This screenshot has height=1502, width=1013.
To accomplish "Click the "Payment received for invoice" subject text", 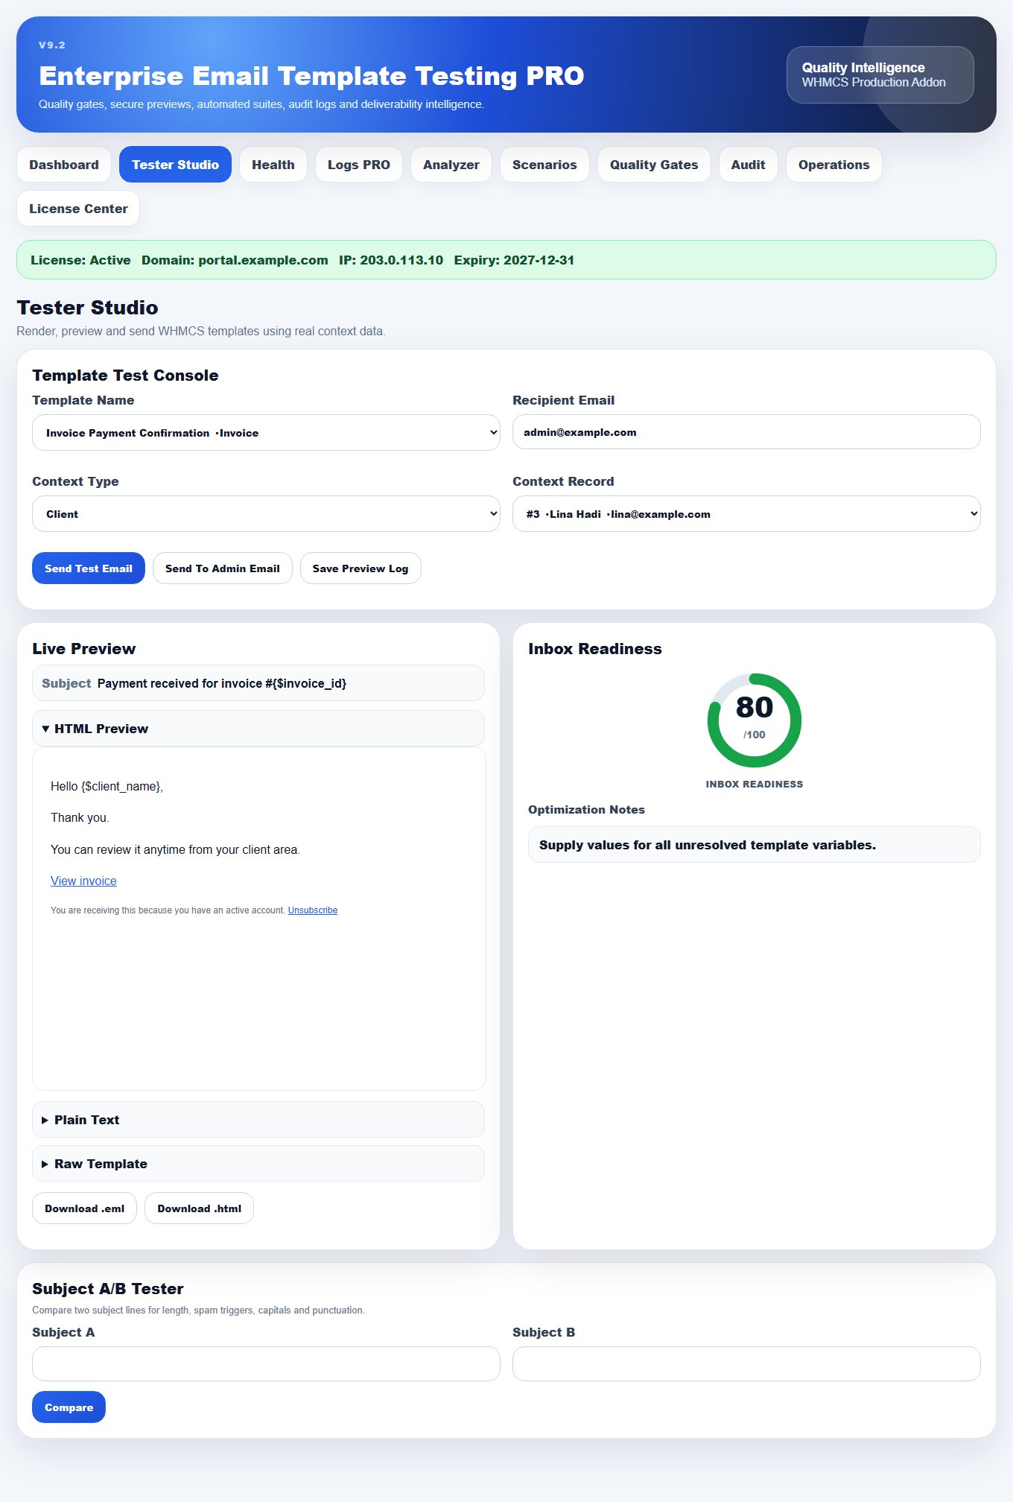I will (222, 684).
